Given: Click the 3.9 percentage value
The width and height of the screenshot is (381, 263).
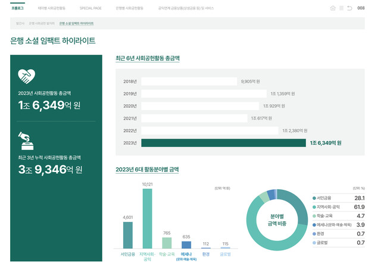Looking at the screenshot, I should 361,225.
